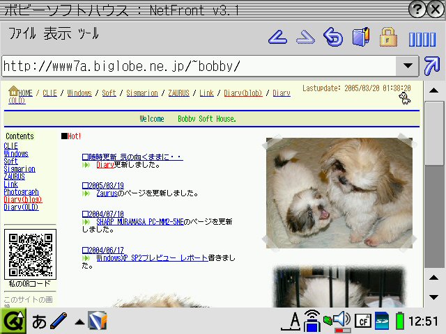Image resolution: width=446 pixels, height=334 pixels.
Task: Open the 表示 menu
Action: pos(57,33)
